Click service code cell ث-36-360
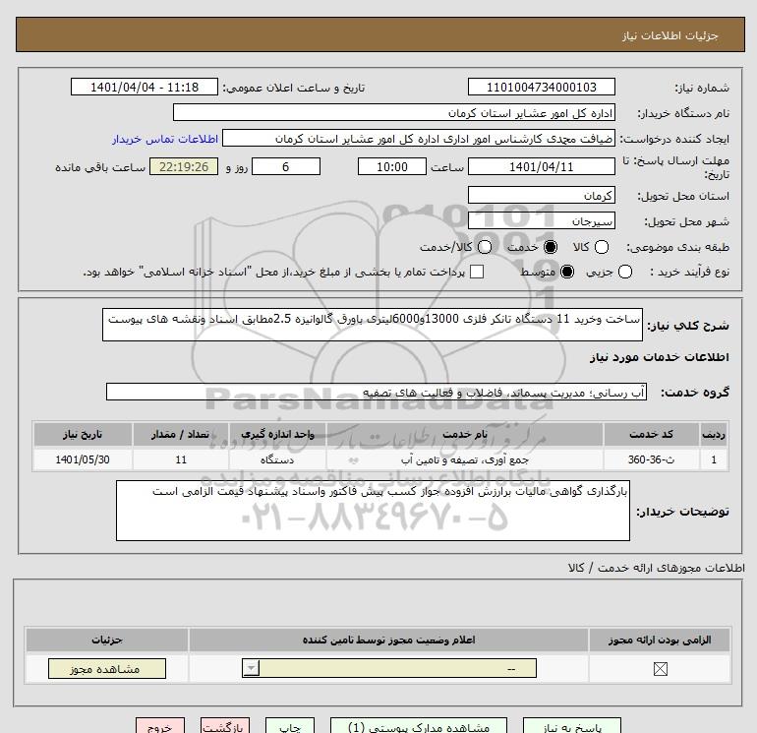Screen dimensions: 757x733 651,459
